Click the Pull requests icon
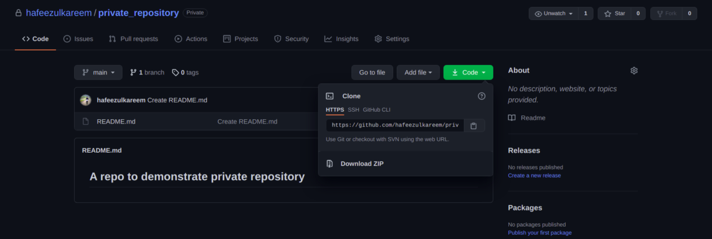The image size is (712, 239). click(113, 39)
